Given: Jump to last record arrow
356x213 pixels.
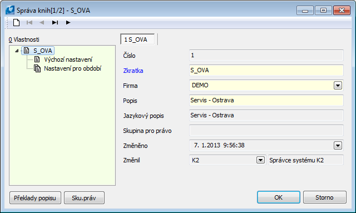Looking at the screenshot, I should (x=55, y=22).
